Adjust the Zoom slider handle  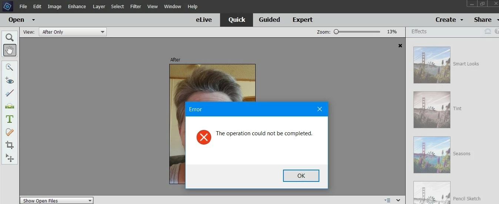click(336, 32)
